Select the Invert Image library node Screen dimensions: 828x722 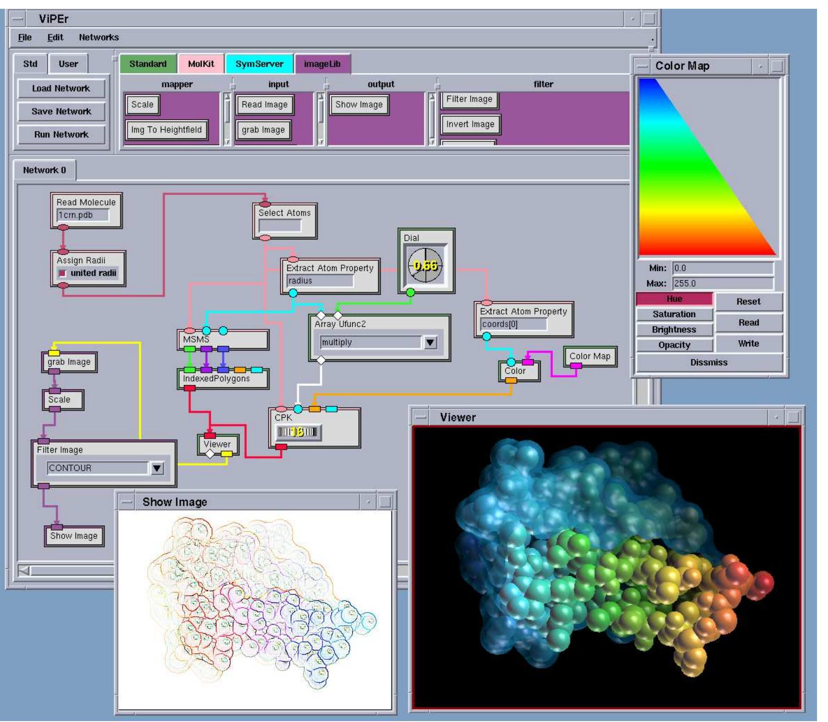tap(470, 124)
